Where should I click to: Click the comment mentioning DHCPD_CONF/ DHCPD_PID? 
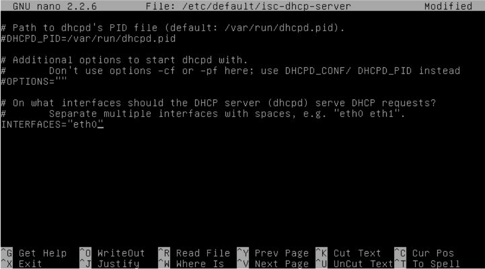(230, 71)
